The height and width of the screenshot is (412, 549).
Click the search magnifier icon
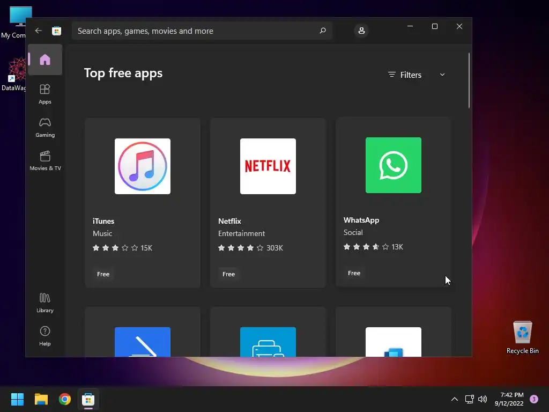coord(322,31)
